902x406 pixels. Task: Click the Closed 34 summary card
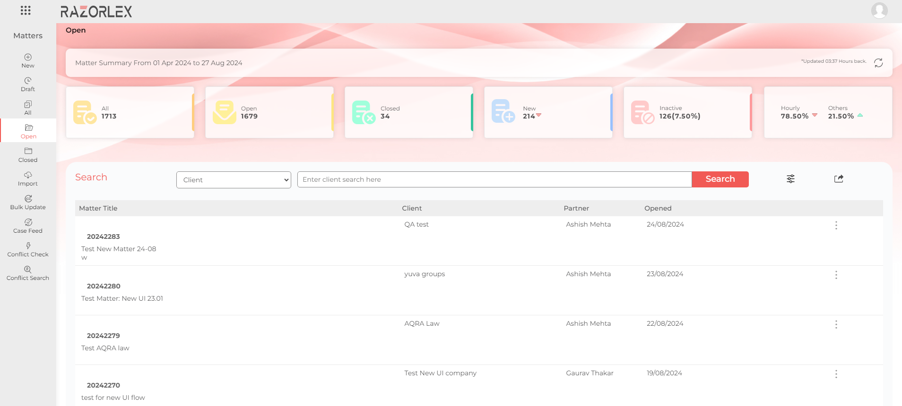pyautogui.click(x=409, y=112)
